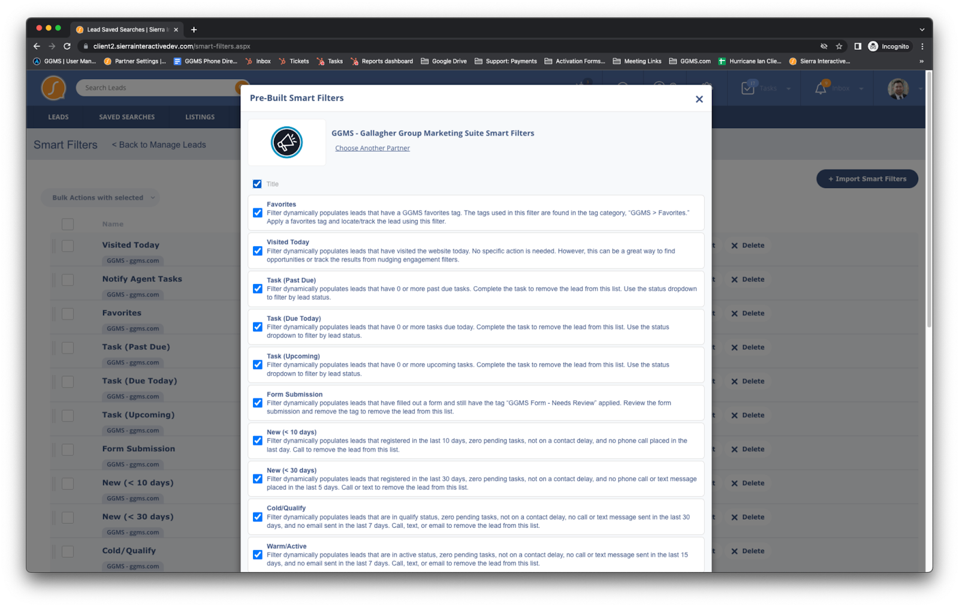
Task: Open the Tasks checkmark icon in header
Action: 748,88
